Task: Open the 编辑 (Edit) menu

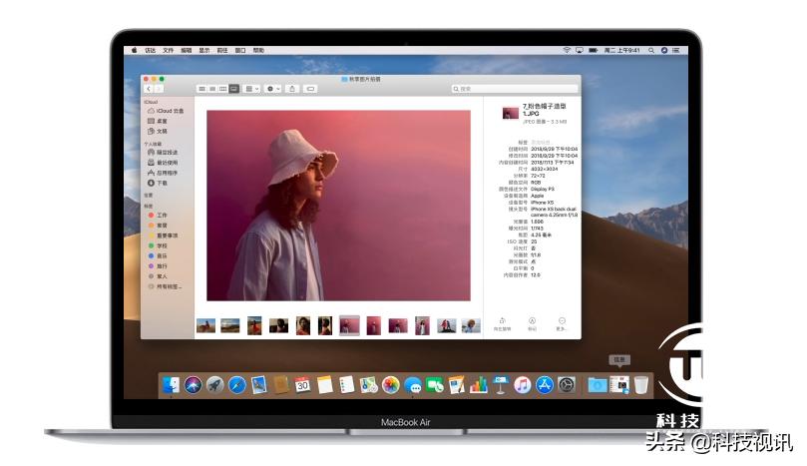Action: (187, 51)
